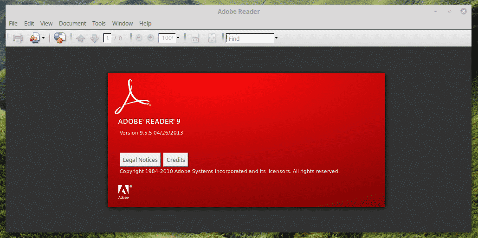
Task: Click the page number input field
Action: [x=107, y=38]
